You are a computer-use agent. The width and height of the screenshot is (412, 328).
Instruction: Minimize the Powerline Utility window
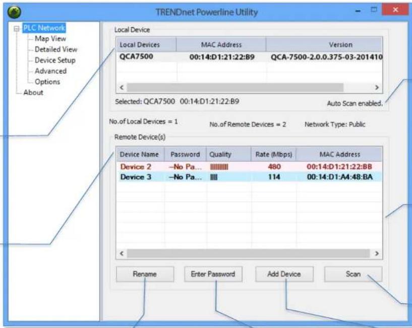tap(358, 11)
